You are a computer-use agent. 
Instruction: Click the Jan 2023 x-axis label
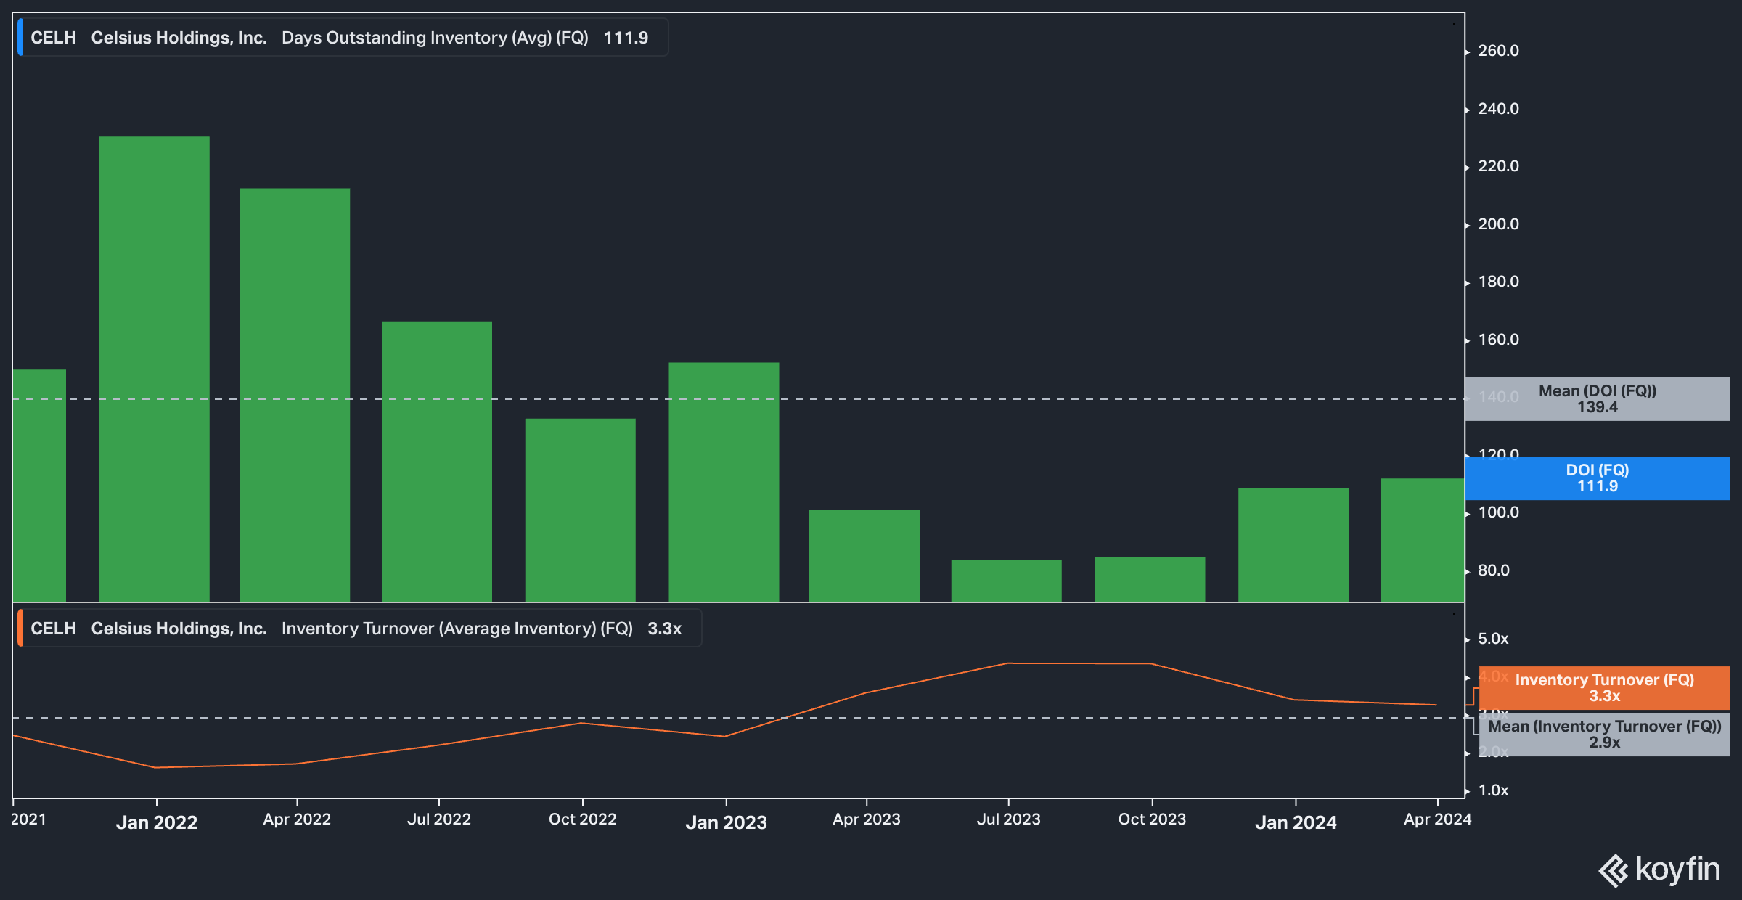[727, 822]
